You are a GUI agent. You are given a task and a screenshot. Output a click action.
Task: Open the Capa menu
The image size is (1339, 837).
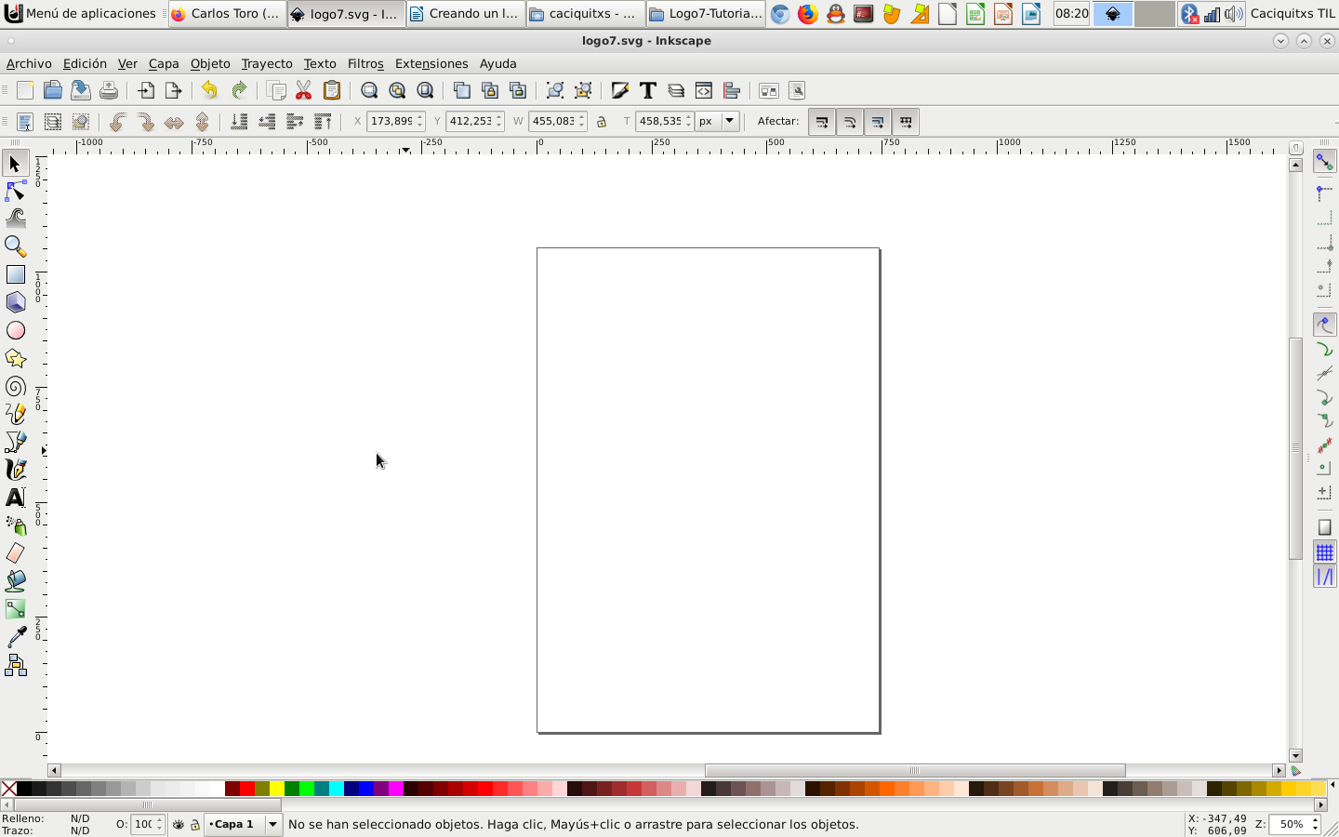click(x=164, y=63)
